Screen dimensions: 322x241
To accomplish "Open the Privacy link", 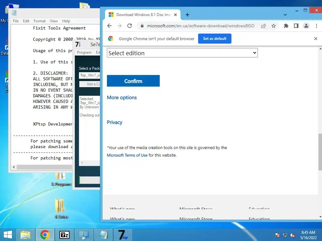I will pos(114,122).
